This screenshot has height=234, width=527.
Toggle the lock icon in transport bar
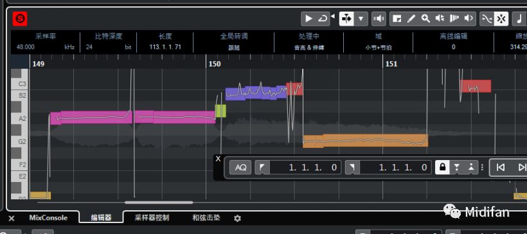pyautogui.click(x=442, y=167)
